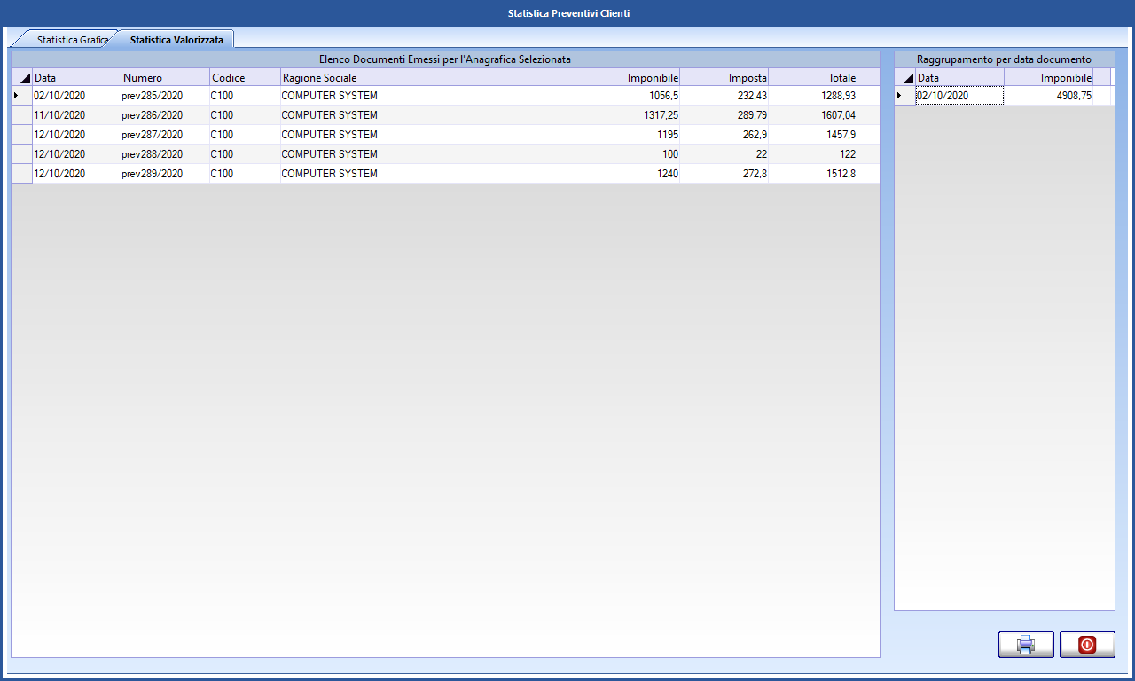Click C100 code in prev289/2020 row
Screen dimensions: 1135x681
tap(246, 174)
